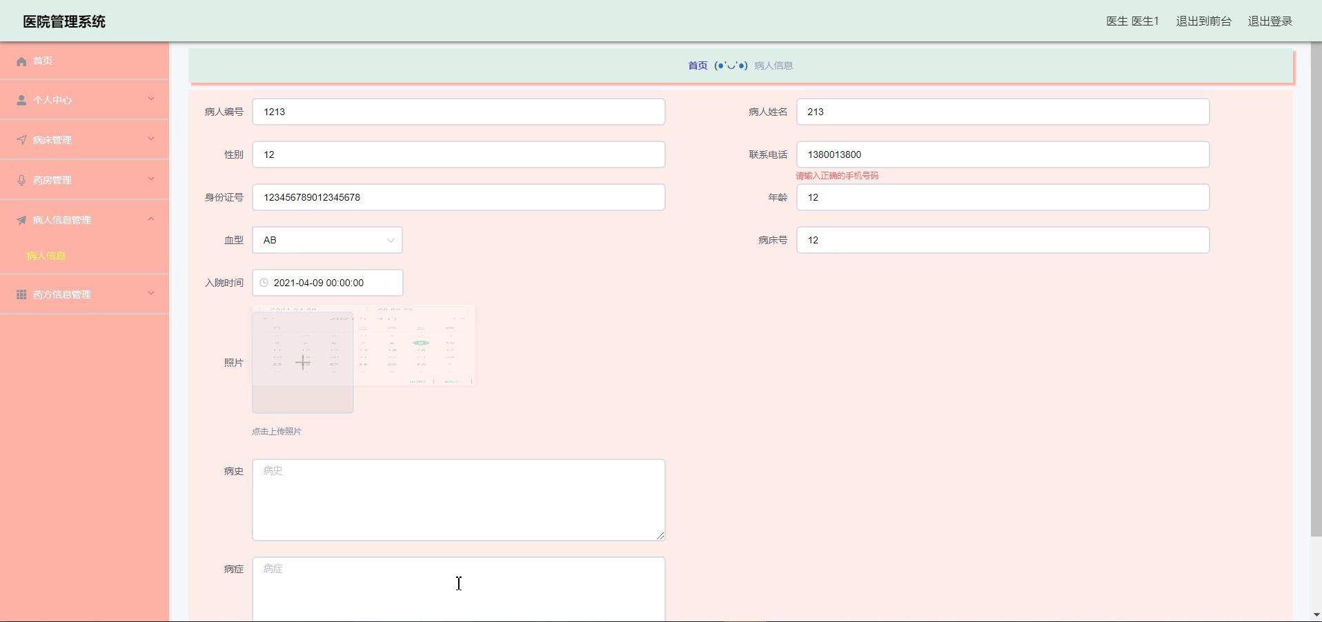
Task: Click the grid icon beside 药方信息管理
Action: [21, 294]
